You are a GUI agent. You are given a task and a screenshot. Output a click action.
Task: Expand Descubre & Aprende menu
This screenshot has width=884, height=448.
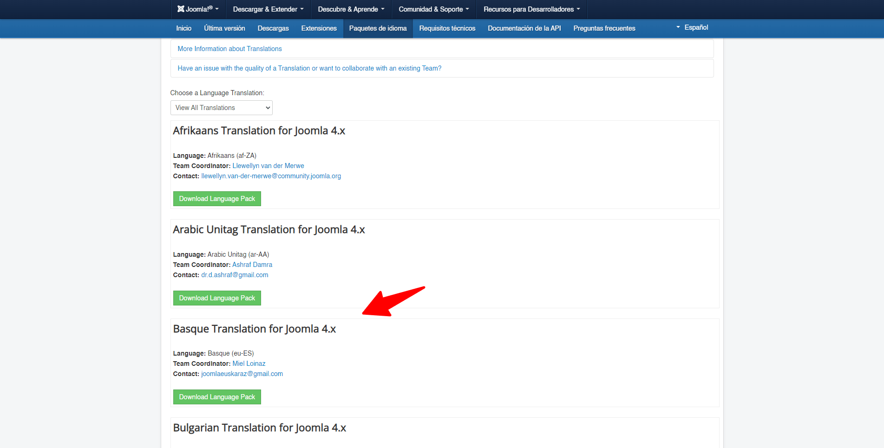(x=351, y=9)
